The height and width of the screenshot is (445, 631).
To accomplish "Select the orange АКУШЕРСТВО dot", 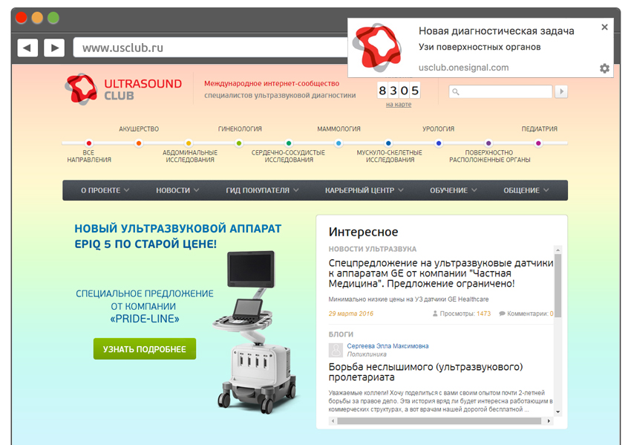I will [139, 143].
